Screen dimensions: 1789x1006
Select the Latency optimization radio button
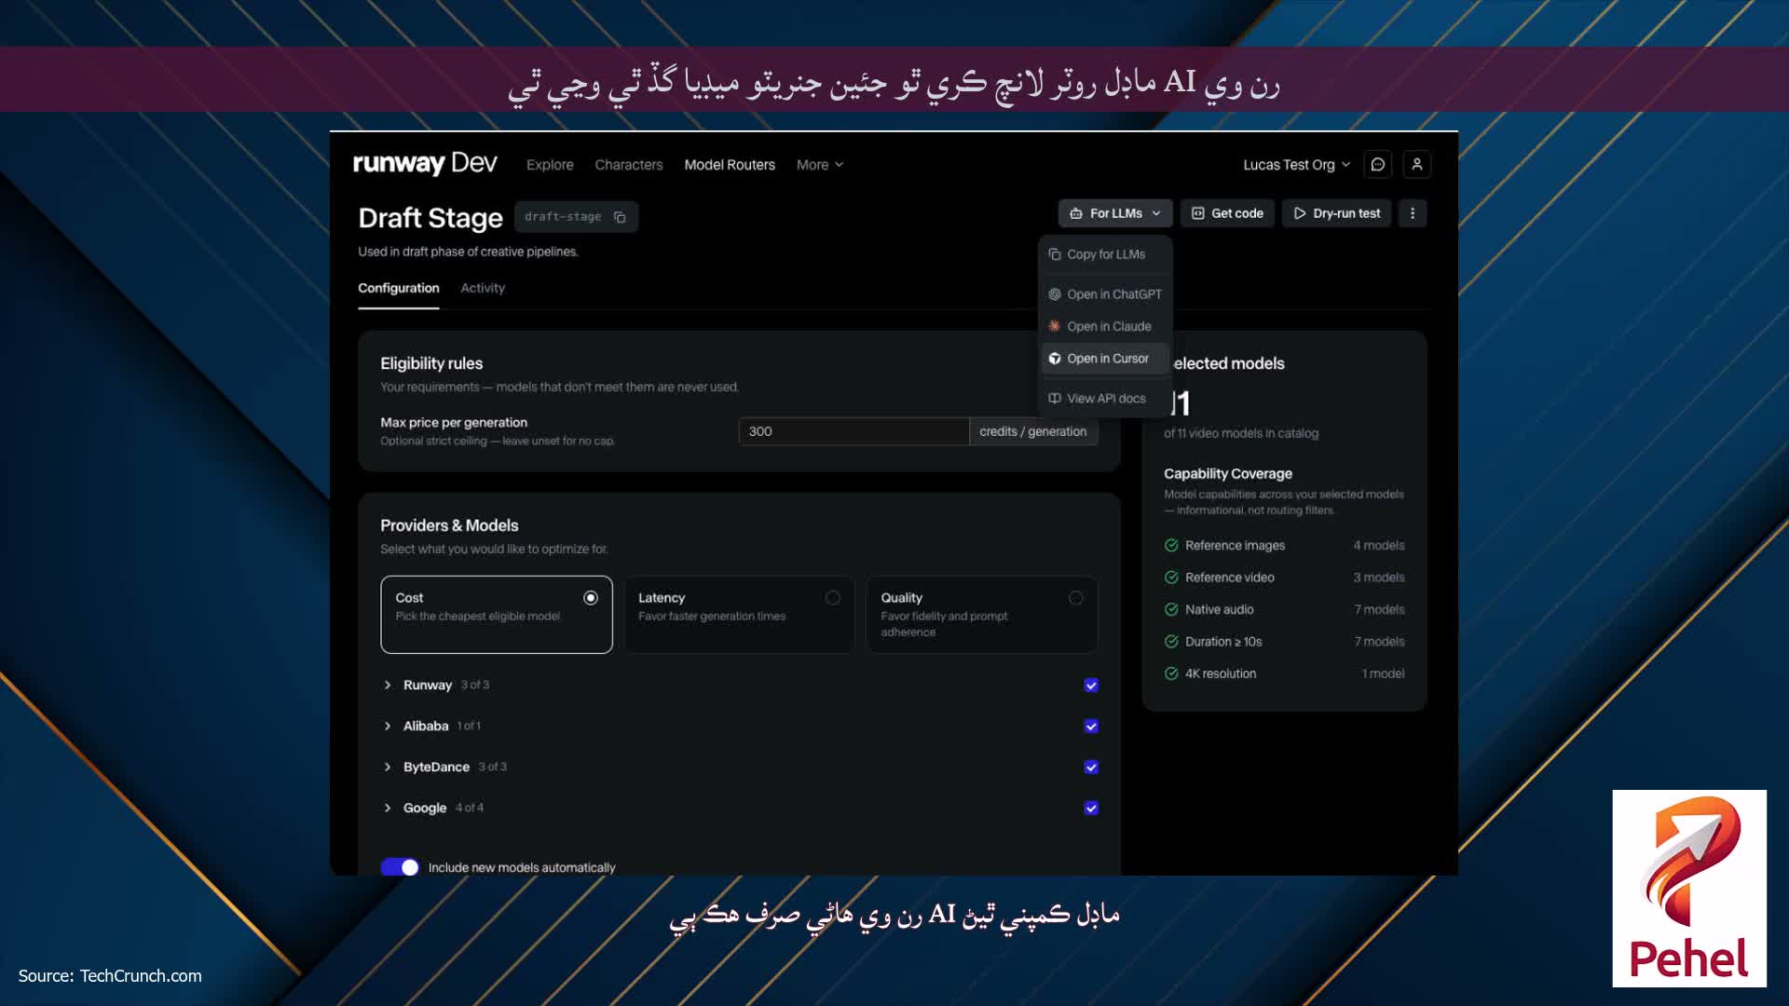click(x=833, y=598)
